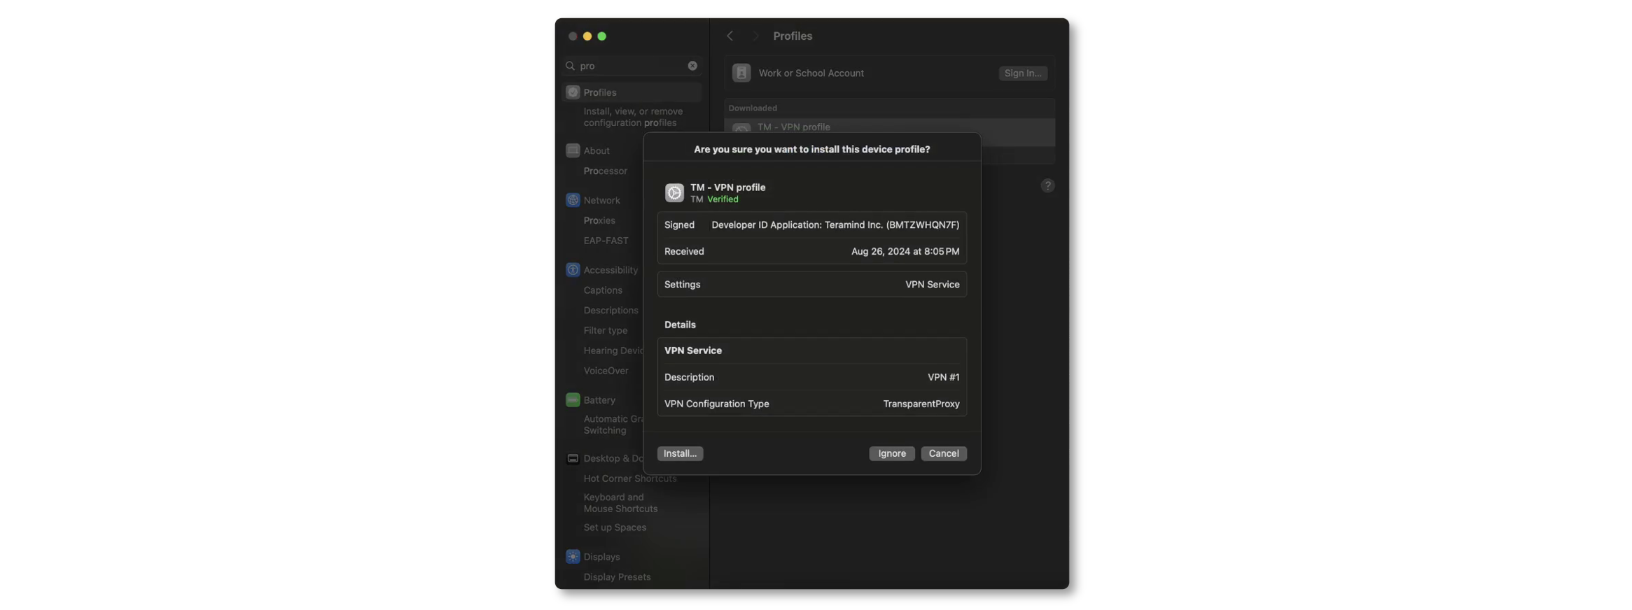Click the TM - VPN profile gear icon in dialog
Screen dimensions: 1632x610
(674, 193)
